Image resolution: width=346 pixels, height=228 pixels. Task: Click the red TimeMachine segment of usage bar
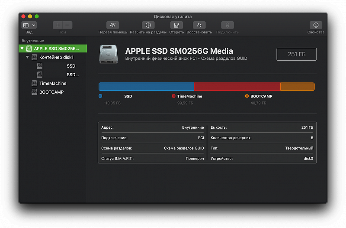point(237,87)
